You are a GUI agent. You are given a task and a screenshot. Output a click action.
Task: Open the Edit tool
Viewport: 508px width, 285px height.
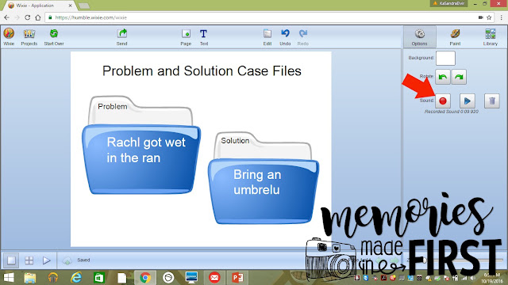267,37
